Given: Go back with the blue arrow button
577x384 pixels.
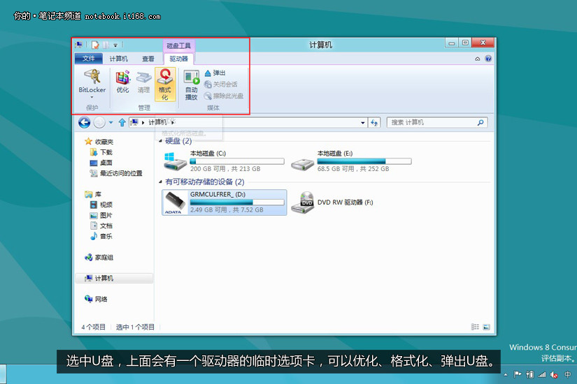Looking at the screenshot, I should tap(84, 122).
